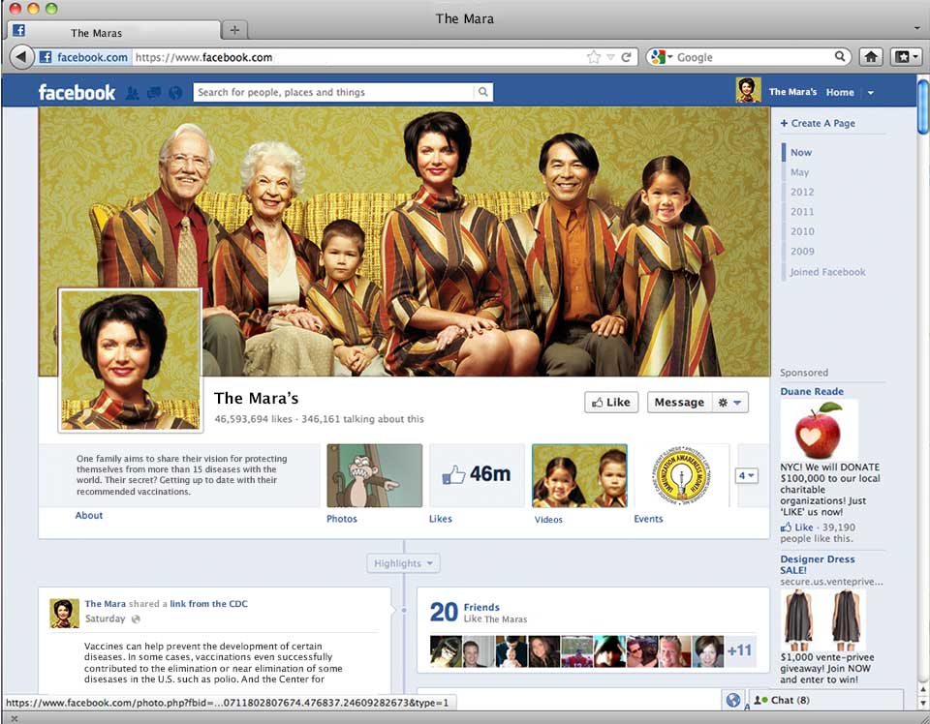Open the large profile picture
This screenshot has height=724, width=930.
pyautogui.click(x=131, y=360)
